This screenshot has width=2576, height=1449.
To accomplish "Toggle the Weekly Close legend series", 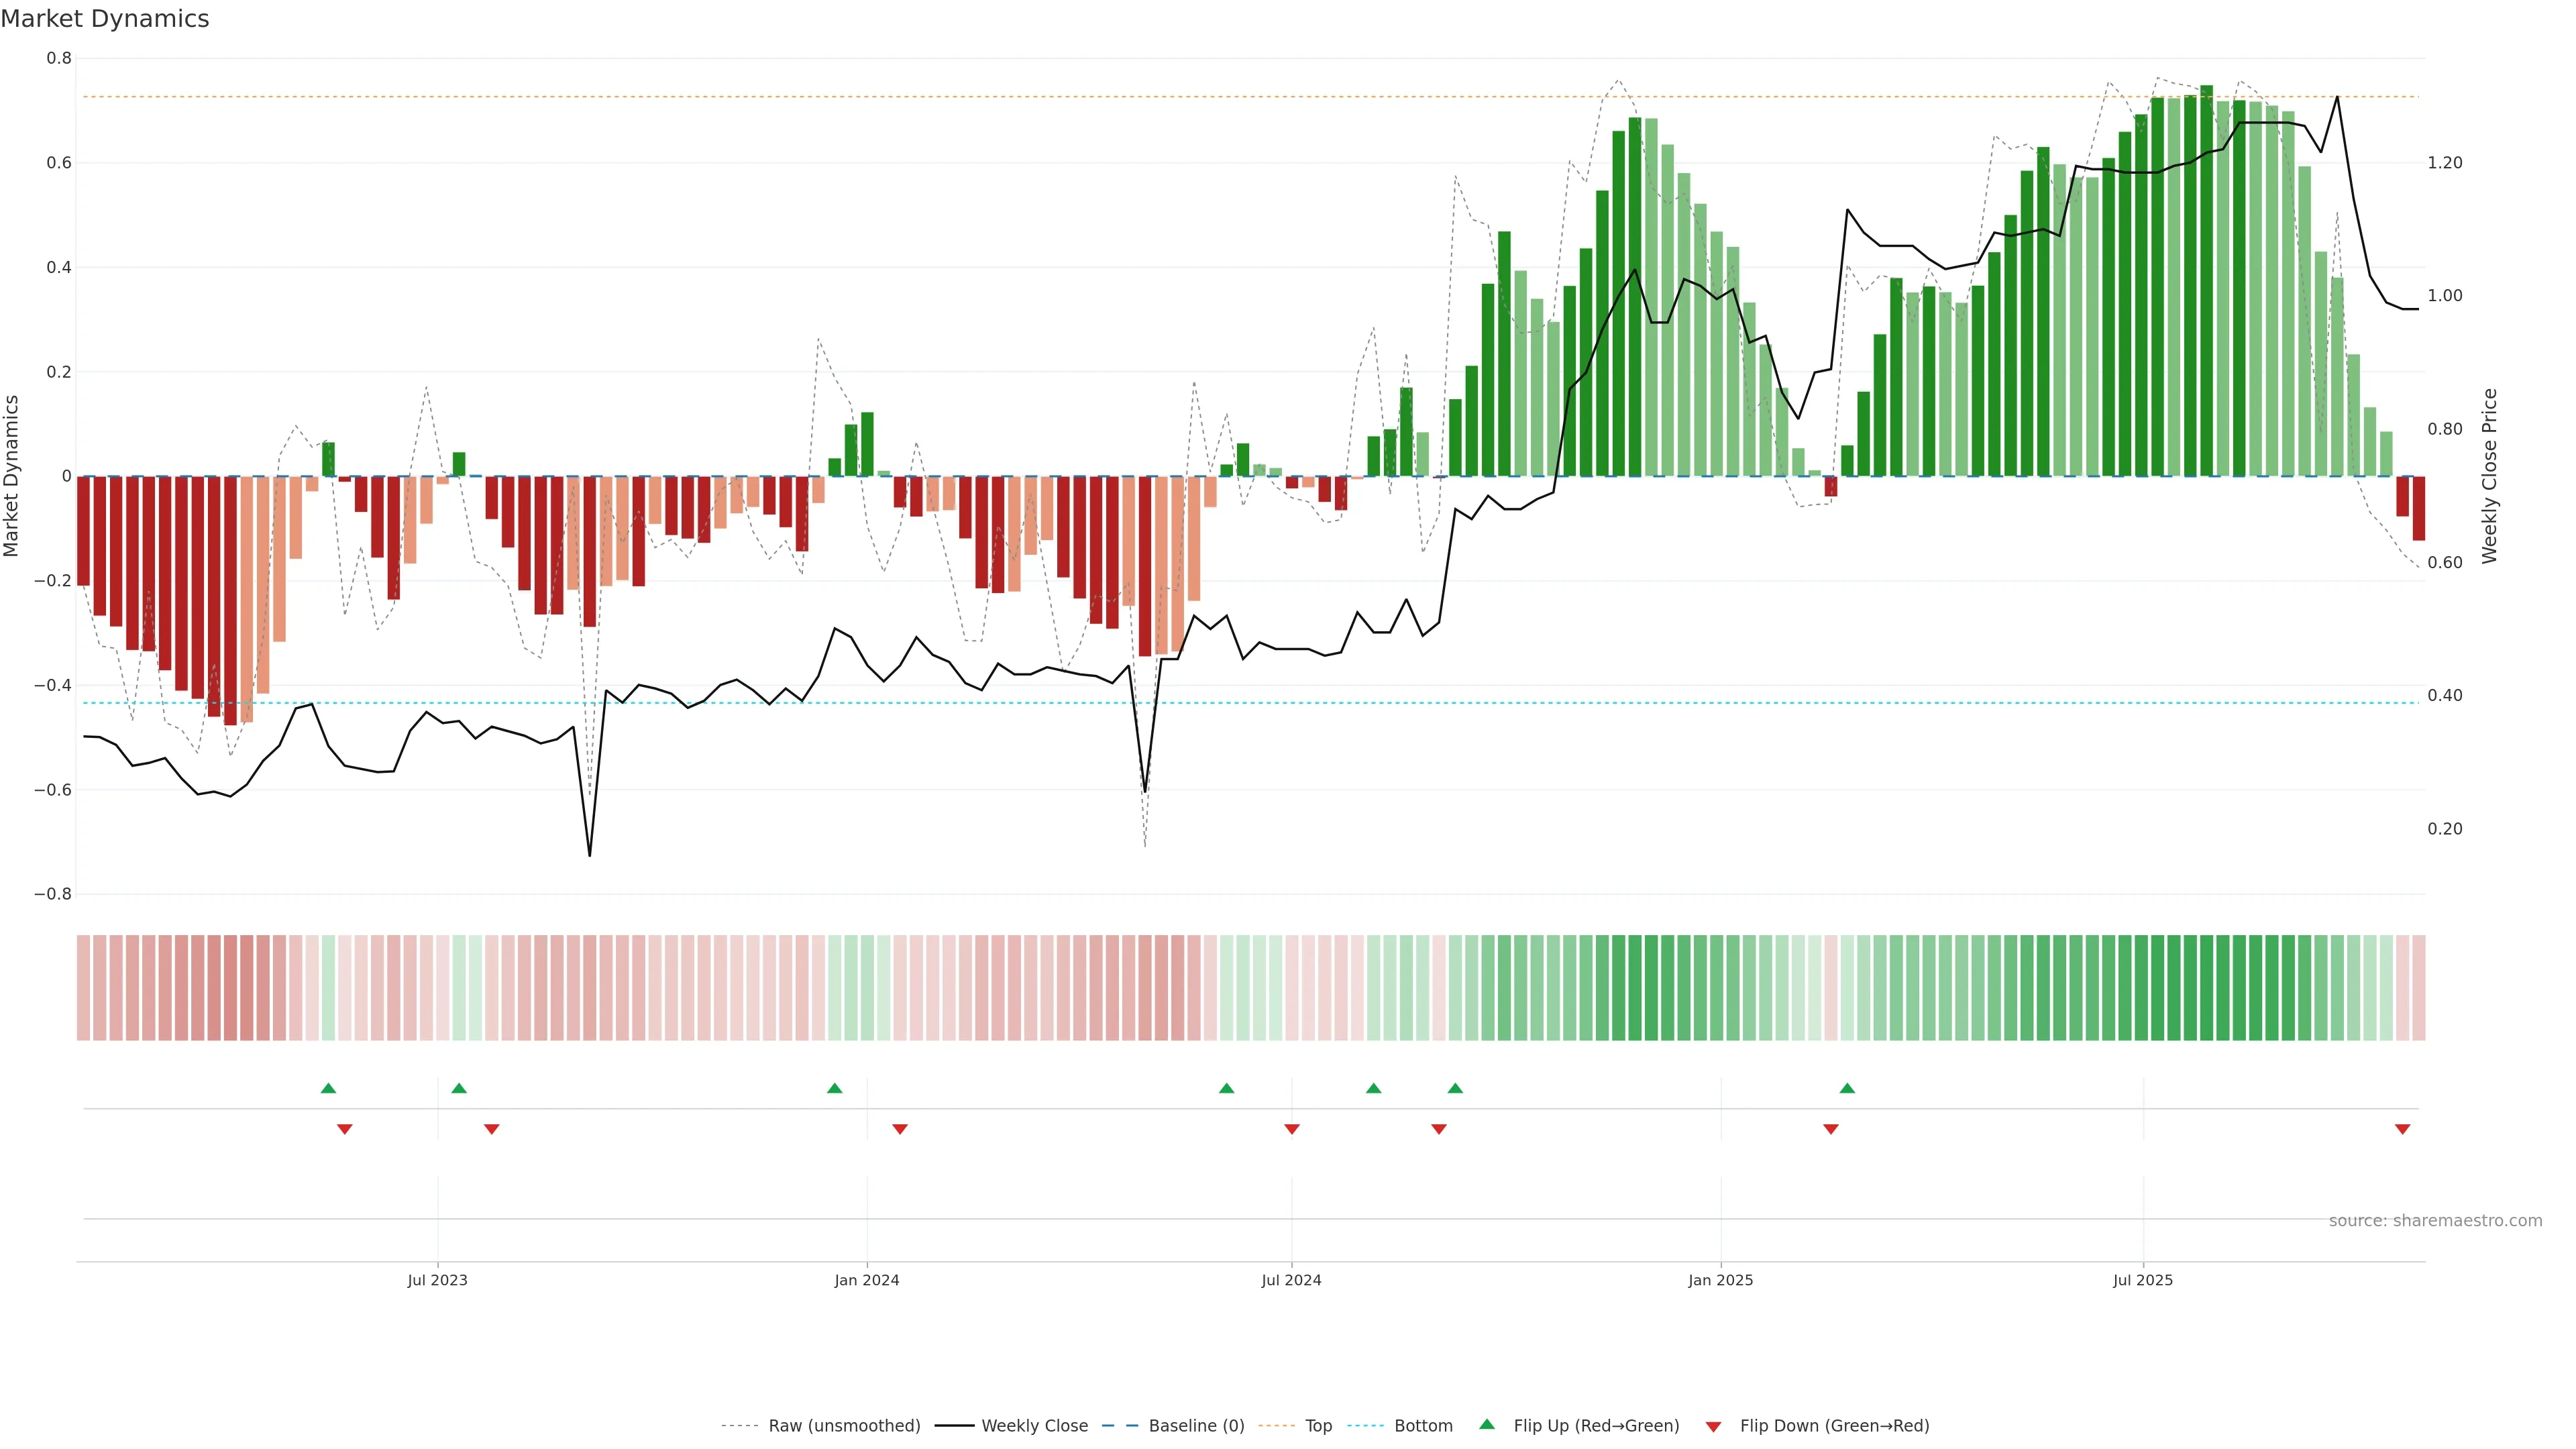I will (x=1034, y=1426).
